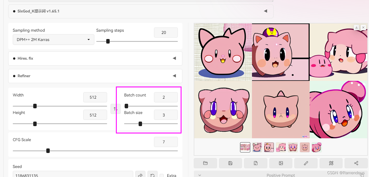The image size is (369, 177).
Task: Click the Batch count value field
Action: click(166, 97)
